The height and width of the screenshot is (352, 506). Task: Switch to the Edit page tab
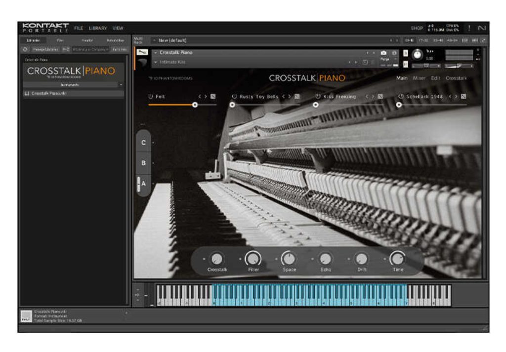click(x=435, y=78)
